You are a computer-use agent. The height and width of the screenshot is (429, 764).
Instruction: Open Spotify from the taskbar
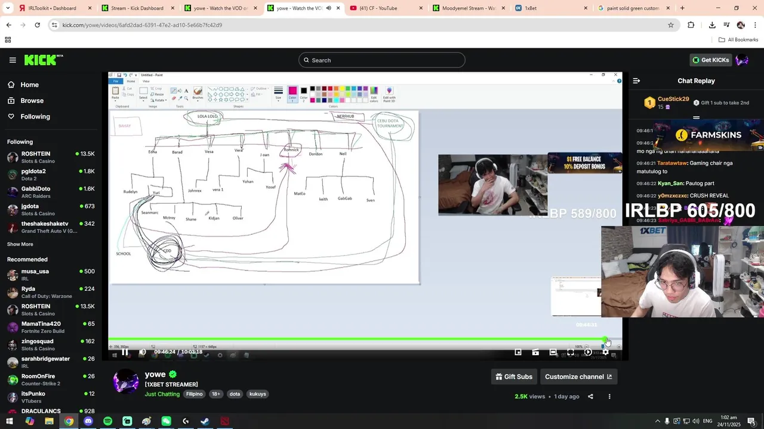(107, 421)
